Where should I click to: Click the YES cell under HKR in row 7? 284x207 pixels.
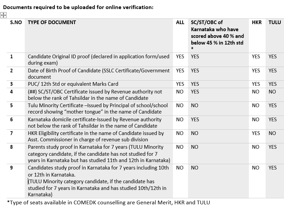256,133
